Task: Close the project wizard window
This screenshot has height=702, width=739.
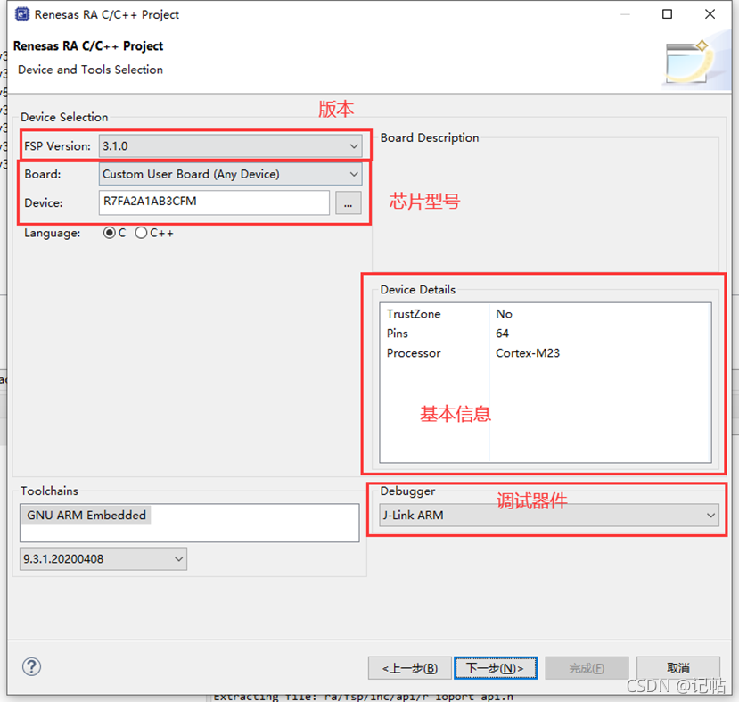Action: click(x=710, y=14)
